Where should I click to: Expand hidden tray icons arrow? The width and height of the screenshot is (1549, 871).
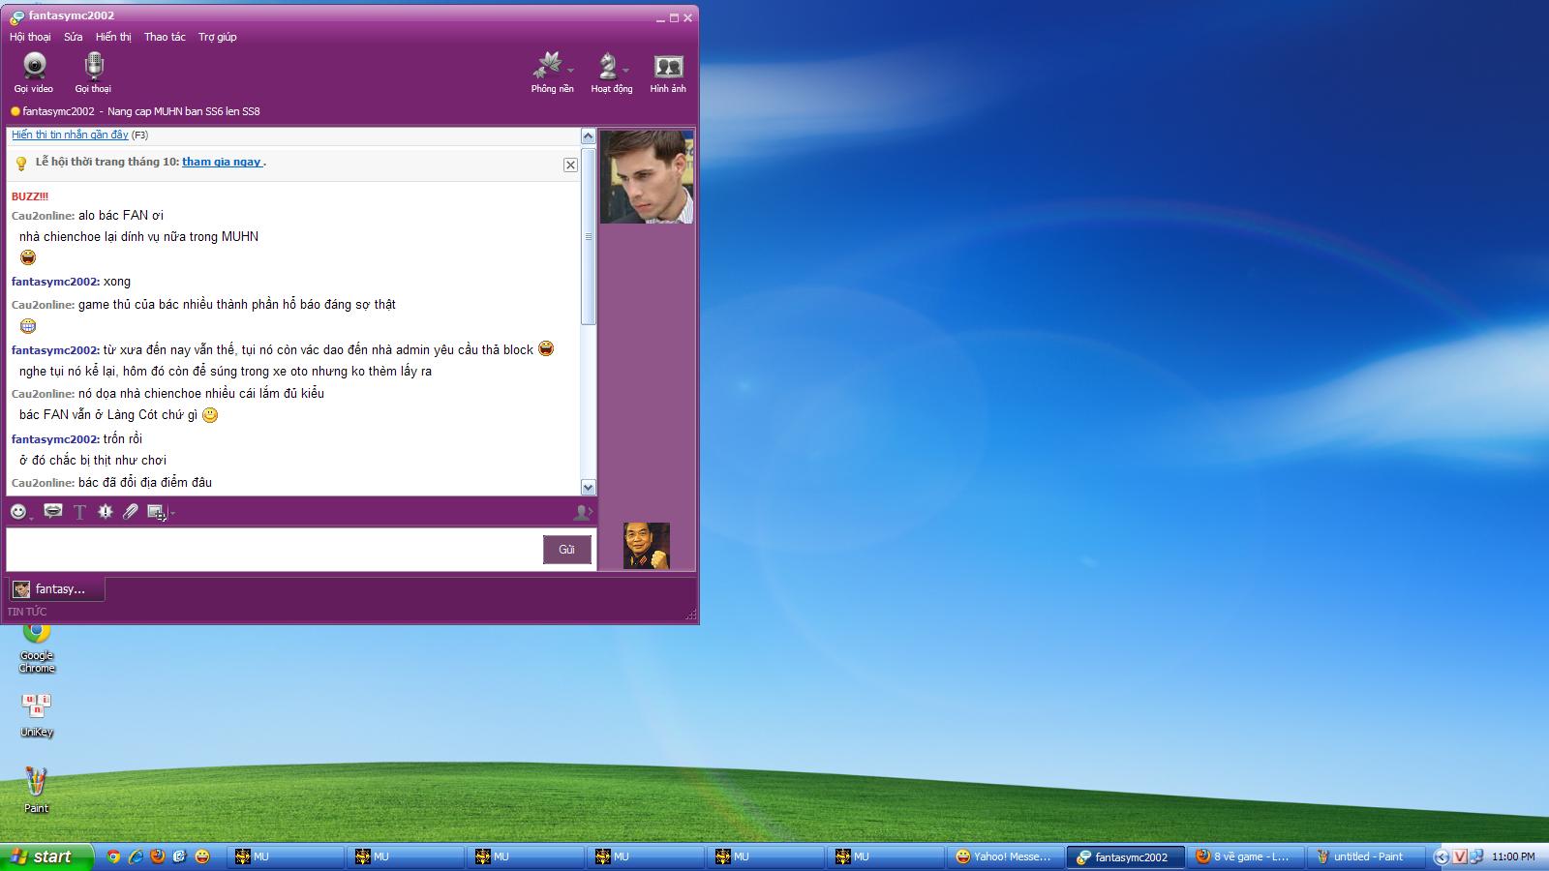[1443, 856]
